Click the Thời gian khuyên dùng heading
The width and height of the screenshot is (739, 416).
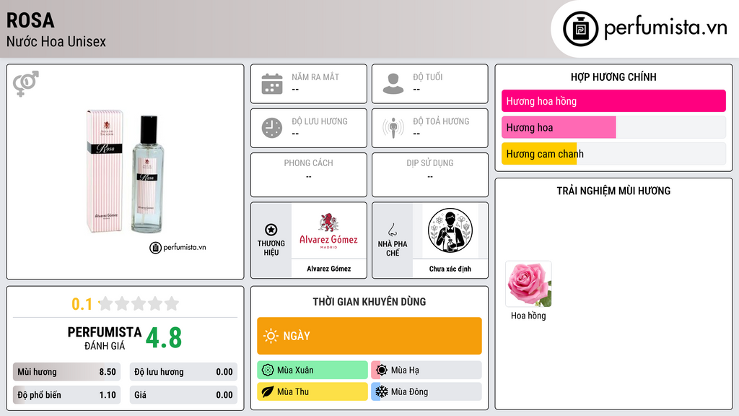tap(369, 302)
